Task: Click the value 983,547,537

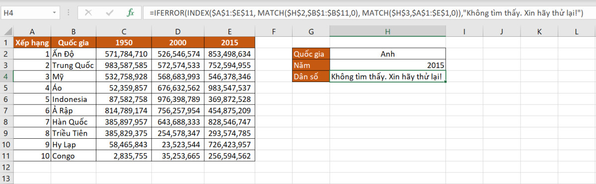Action: pos(229,88)
